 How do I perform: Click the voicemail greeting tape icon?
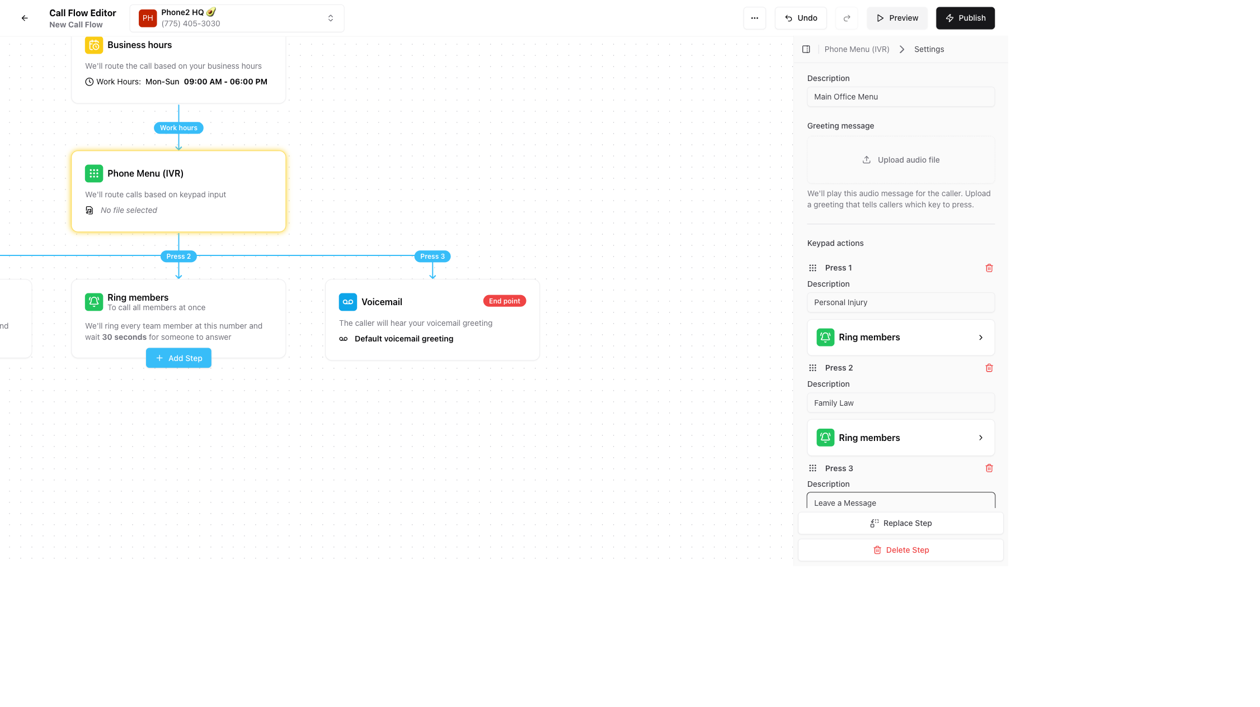click(x=344, y=339)
